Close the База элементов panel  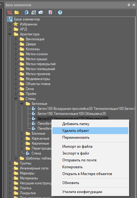point(134,5)
